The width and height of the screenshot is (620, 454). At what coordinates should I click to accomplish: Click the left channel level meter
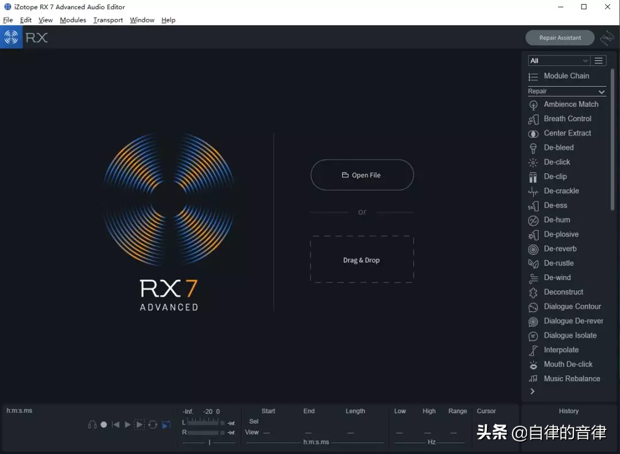203,422
